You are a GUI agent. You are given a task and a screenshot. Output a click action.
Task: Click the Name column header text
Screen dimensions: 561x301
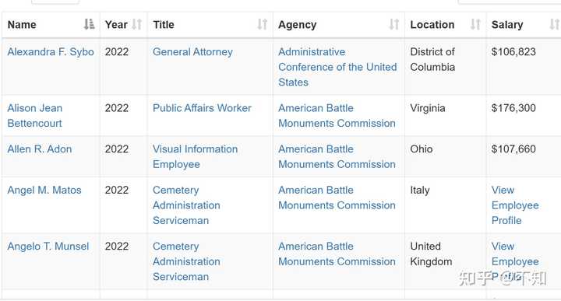click(x=22, y=25)
